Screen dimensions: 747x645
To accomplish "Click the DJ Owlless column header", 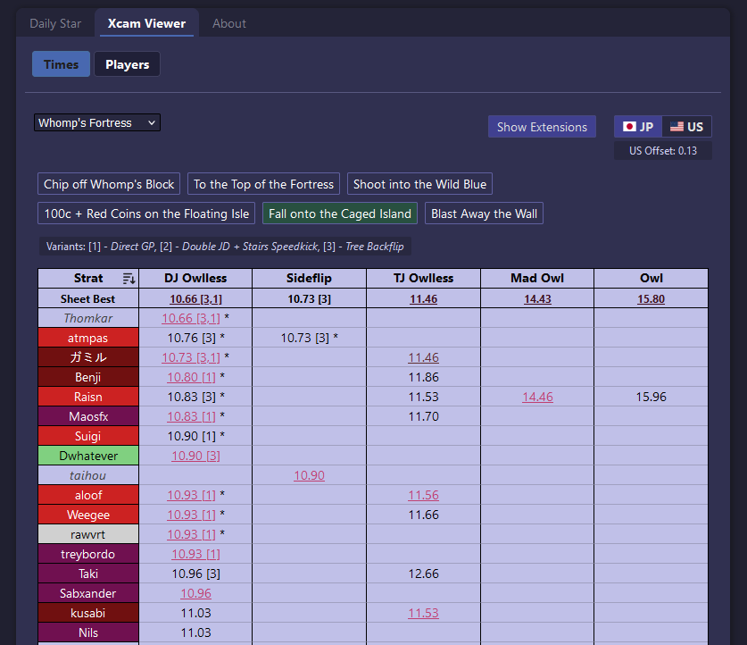I will click(x=195, y=278).
